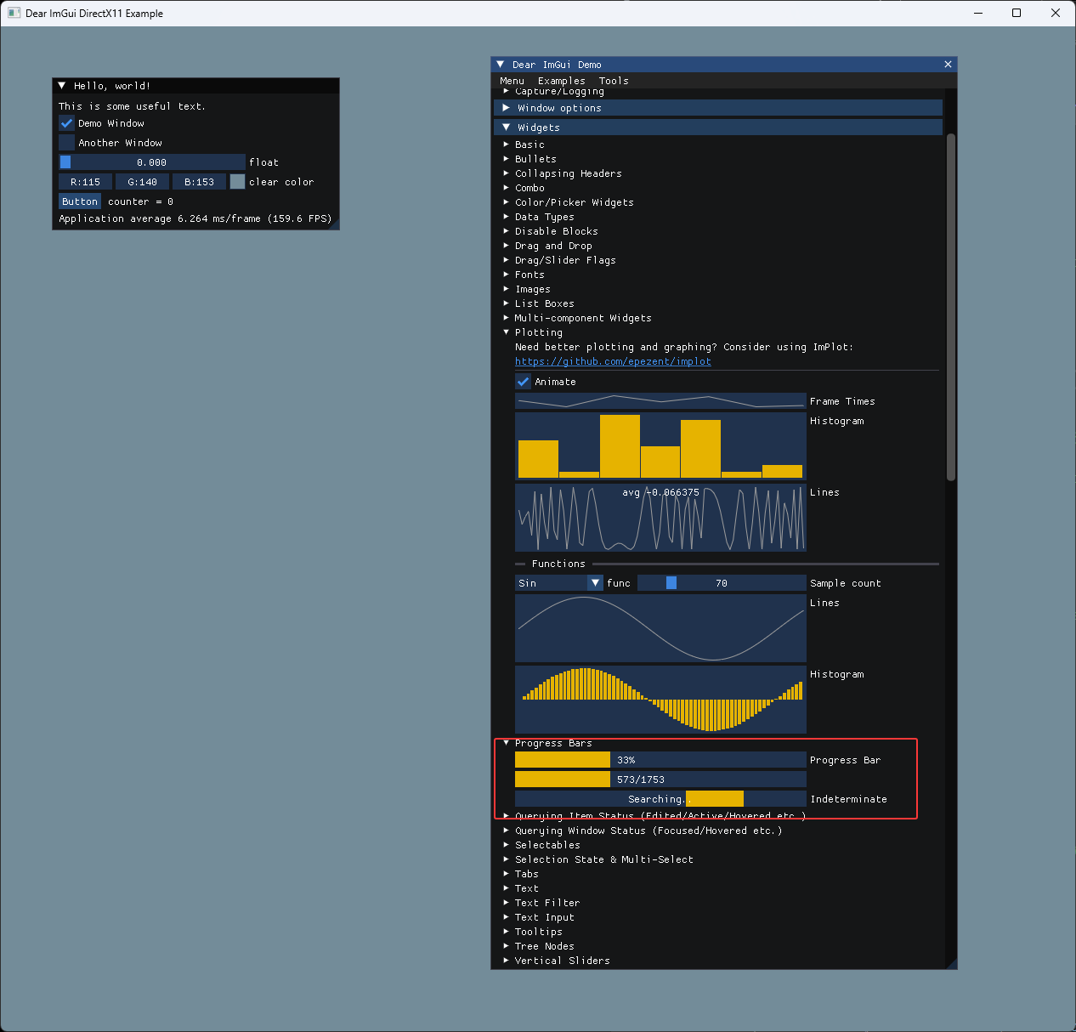Open the Examples menu
This screenshot has width=1076, height=1032.
pos(561,81)
